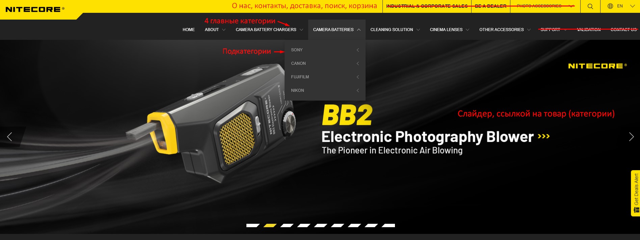Go to next slide arrow
The image size is (640, 240).
tap(631, 137)
